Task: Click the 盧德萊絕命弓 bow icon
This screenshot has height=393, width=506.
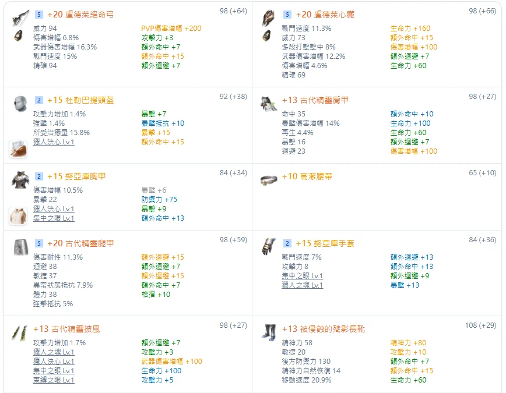Action: pos(20,17)
